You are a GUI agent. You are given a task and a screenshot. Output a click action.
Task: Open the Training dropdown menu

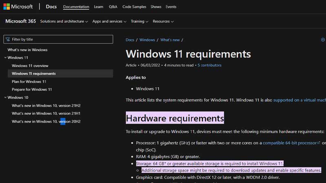(x=139, y=22)
